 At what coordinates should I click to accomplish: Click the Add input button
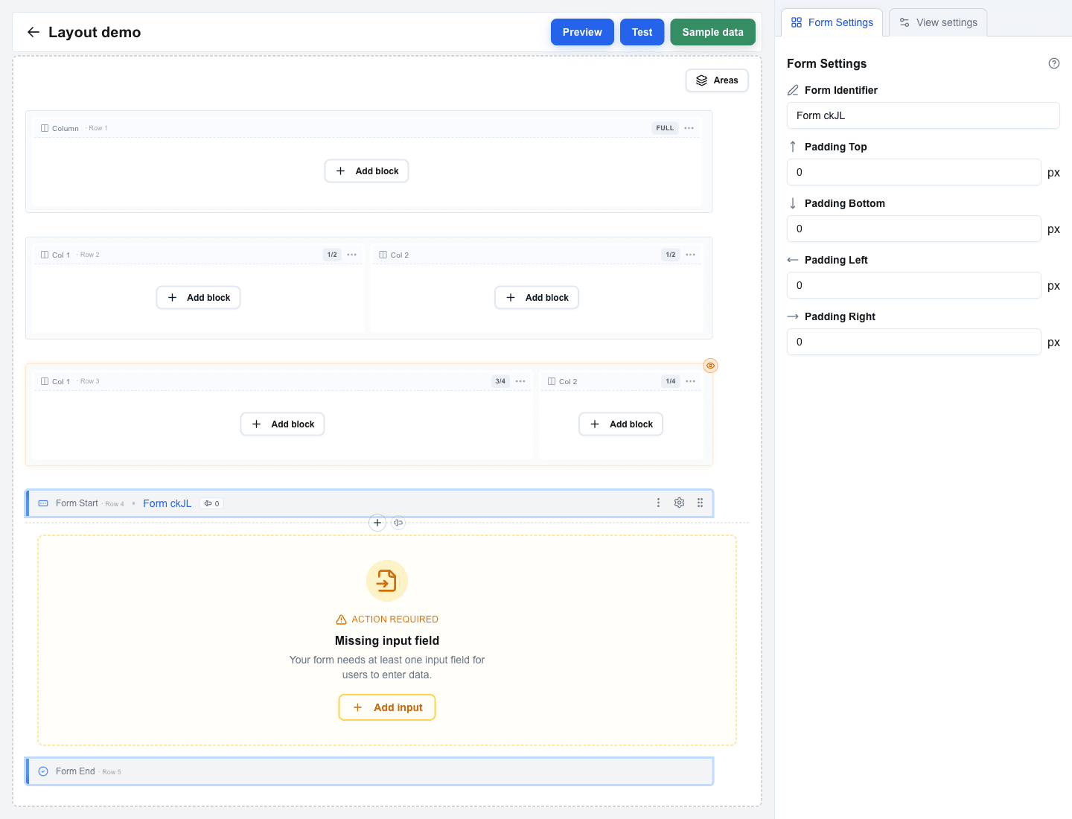click(387, 707)
